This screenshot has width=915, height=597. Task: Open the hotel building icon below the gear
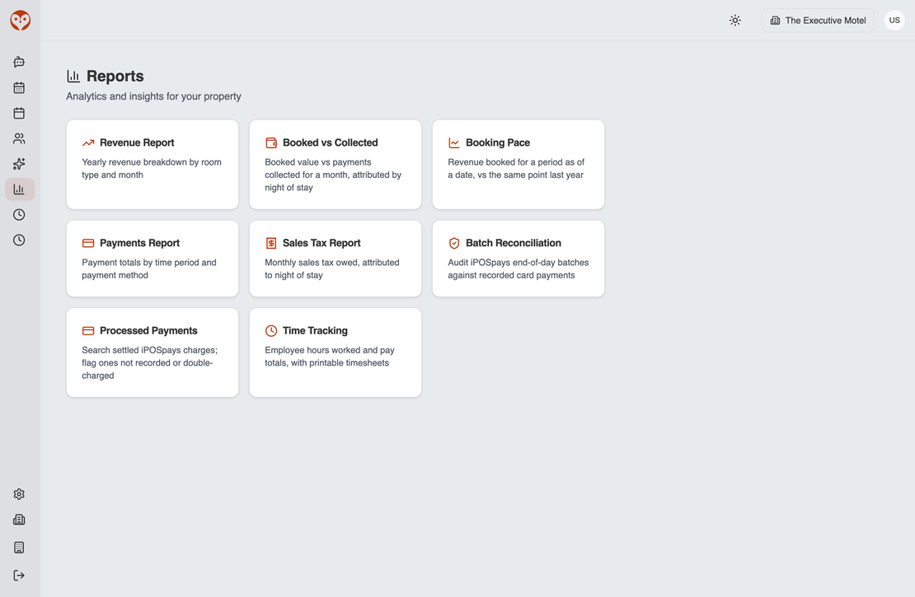[19, 520]
